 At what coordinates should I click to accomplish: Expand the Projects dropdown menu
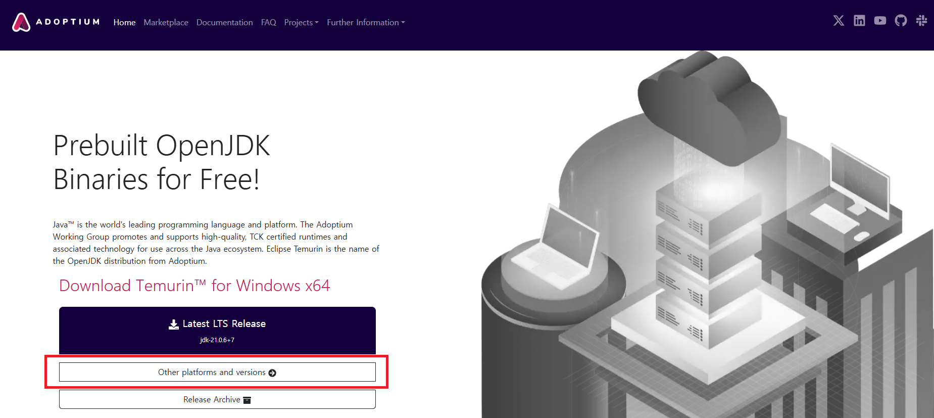(301, 22)
